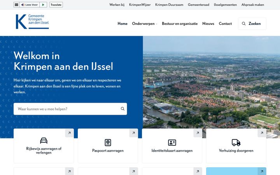The width and height of the screenshot is (280, 175).
Task: Click the arrow icon on the Rijbewijs card
Action: (x=70, y=133)
